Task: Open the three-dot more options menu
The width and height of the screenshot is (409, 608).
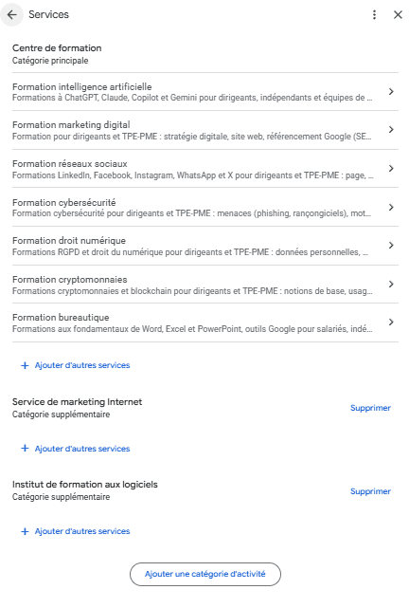Action: point(374,15)
